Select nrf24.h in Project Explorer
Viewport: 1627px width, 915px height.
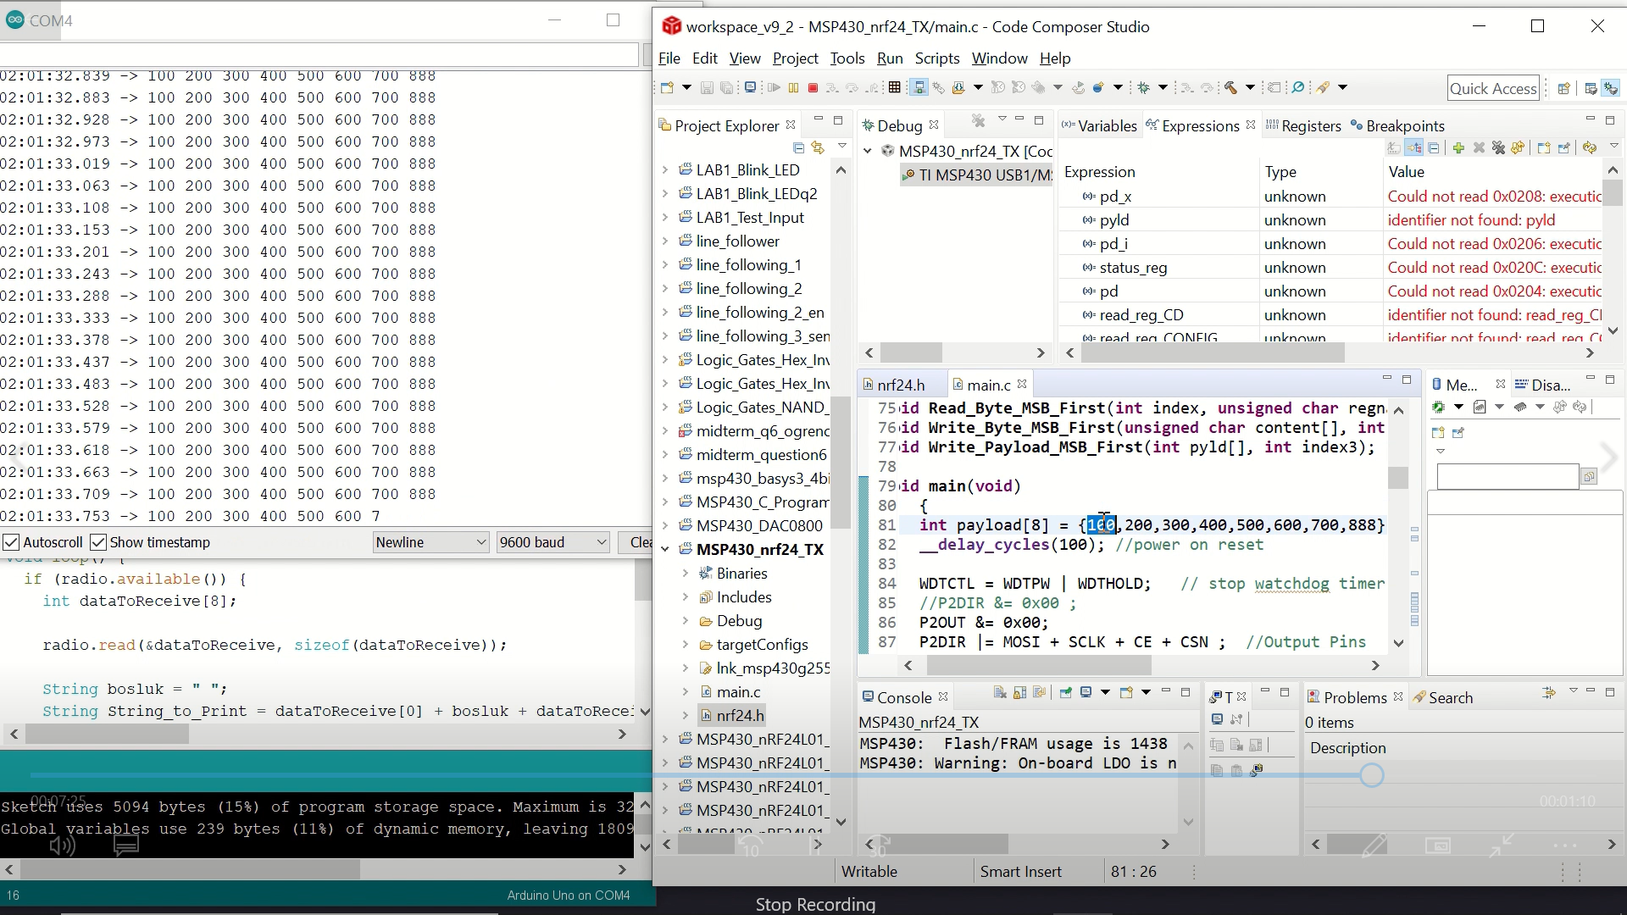731,716
